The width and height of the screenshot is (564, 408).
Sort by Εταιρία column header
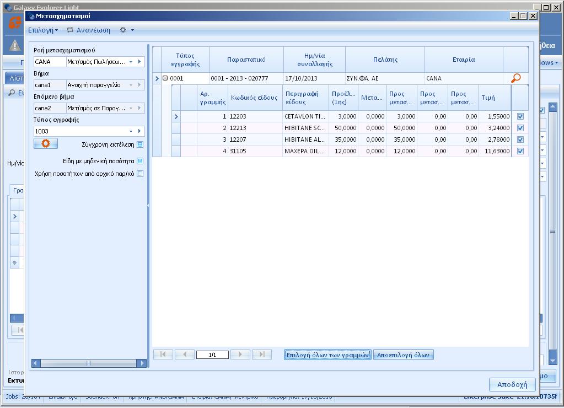(464, 60)
